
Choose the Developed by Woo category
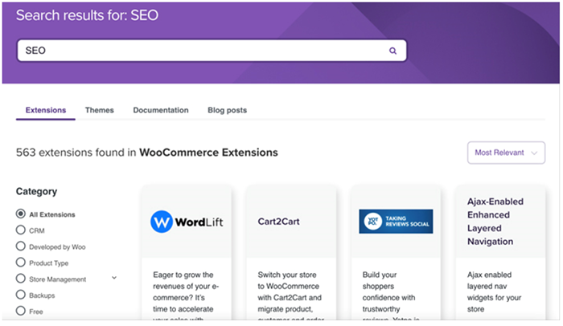point(51,247)
